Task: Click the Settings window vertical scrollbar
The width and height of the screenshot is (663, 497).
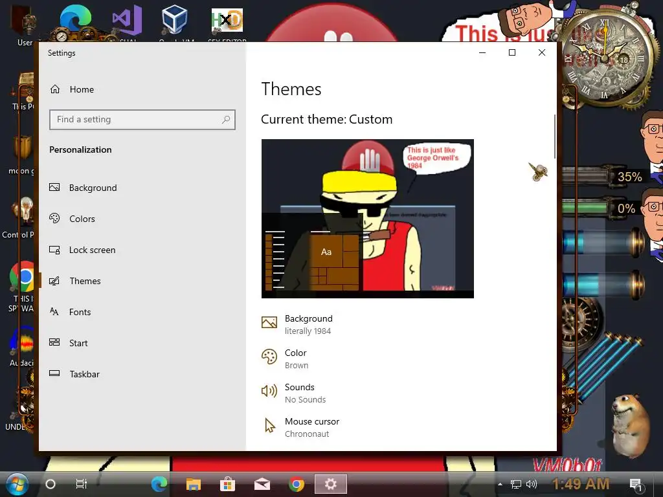Action: (554, 137)
